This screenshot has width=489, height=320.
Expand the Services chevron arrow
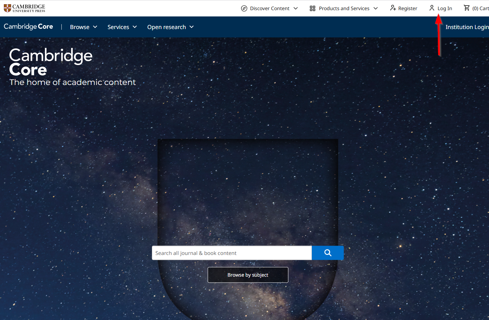(x=135, y=27)
